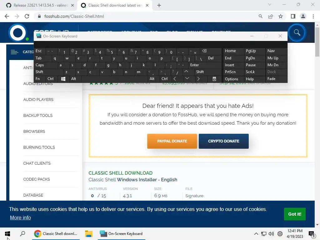Click the FossHub round logo
The height and width of the screenshot is (240, 320).
point(17,32)
